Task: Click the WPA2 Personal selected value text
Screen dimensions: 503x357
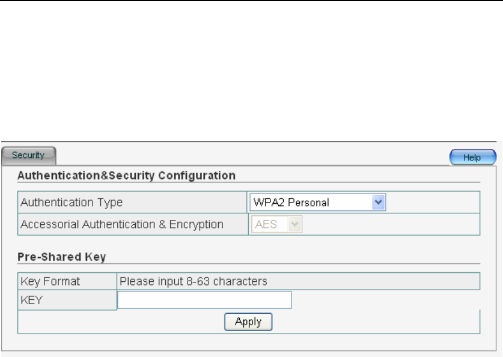Action: (292, 203)
